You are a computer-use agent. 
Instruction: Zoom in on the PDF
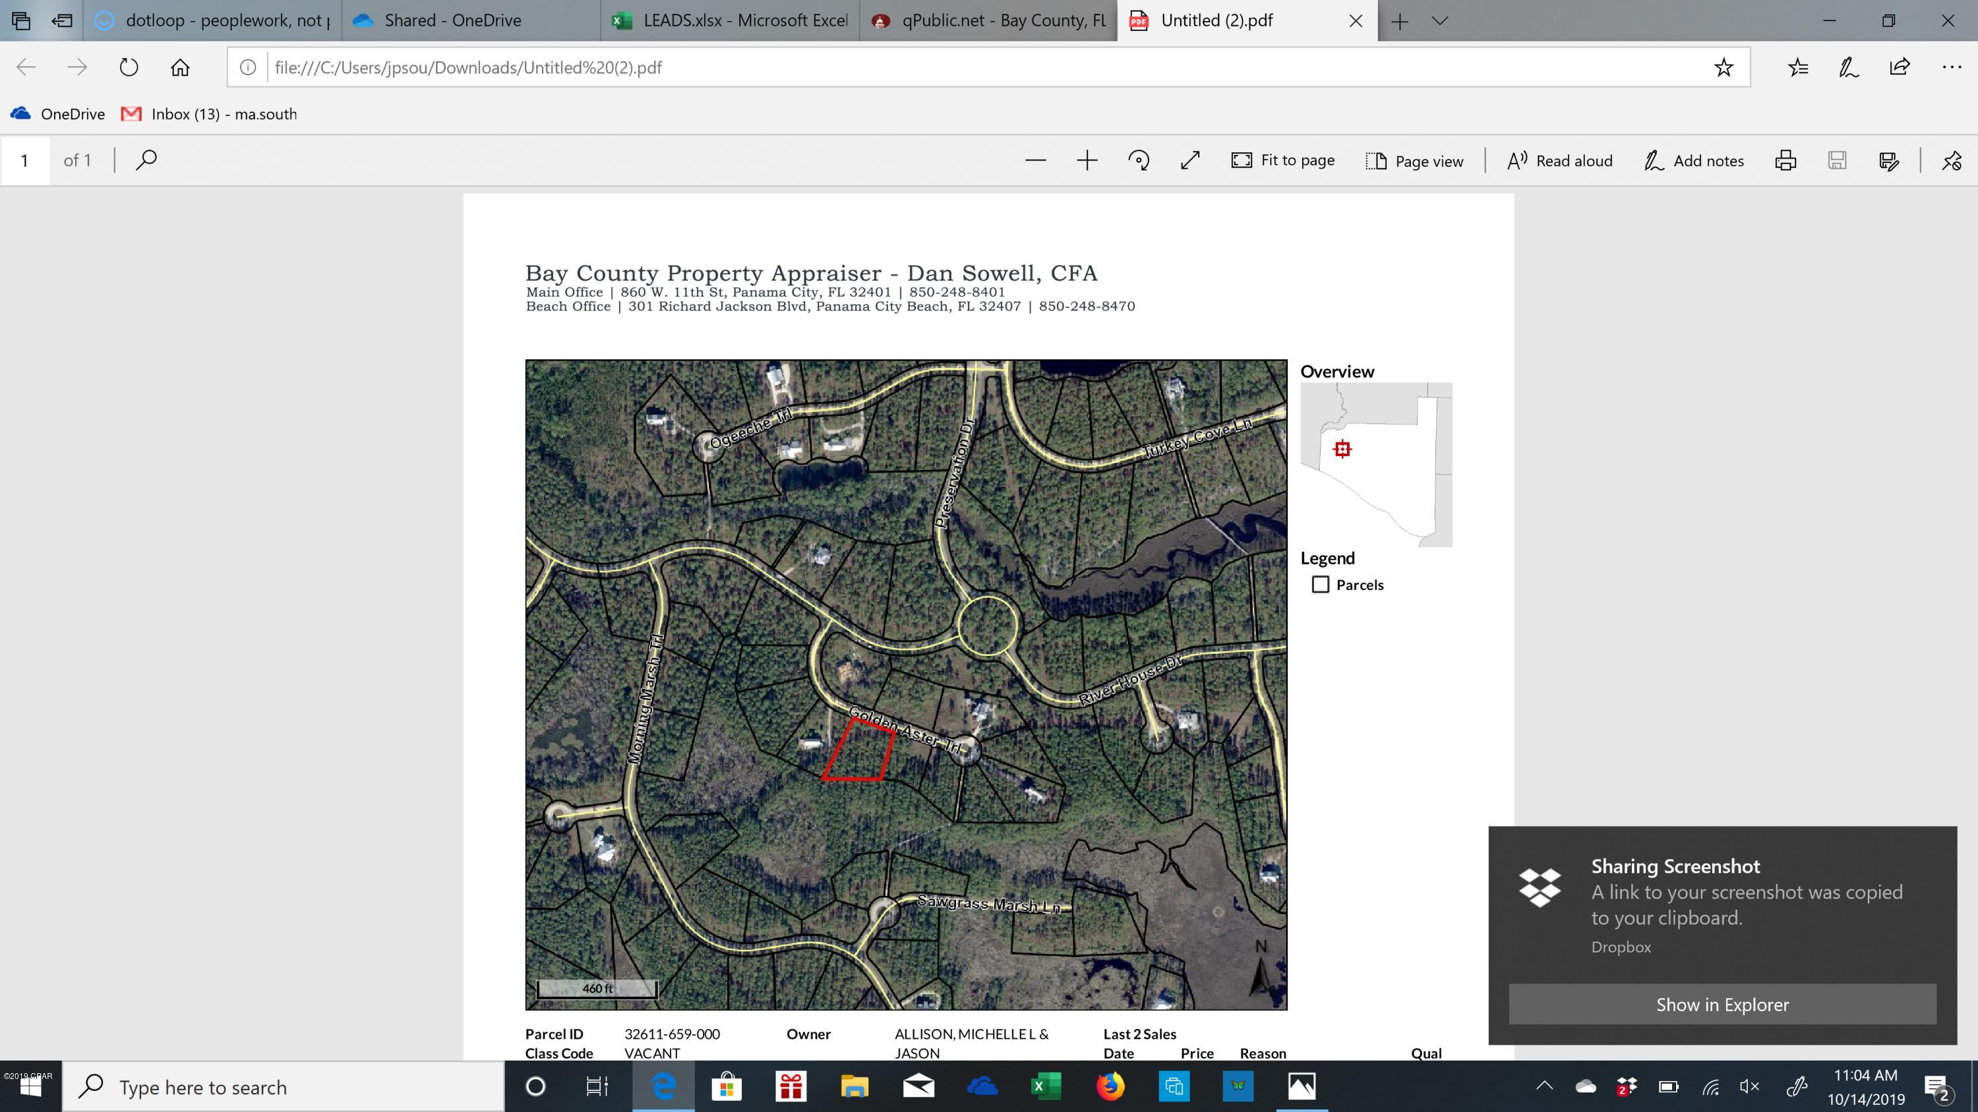1087,160
